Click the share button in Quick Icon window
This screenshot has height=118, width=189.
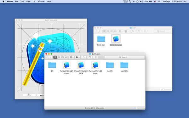84,57
